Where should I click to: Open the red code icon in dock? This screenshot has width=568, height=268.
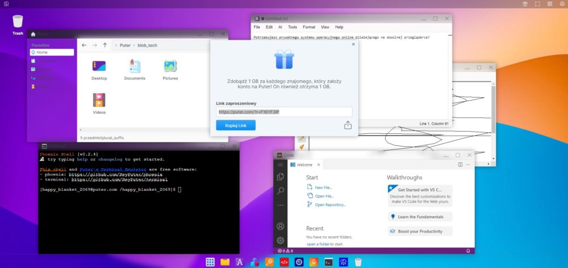pyautogui.click(x=285, y=262)
